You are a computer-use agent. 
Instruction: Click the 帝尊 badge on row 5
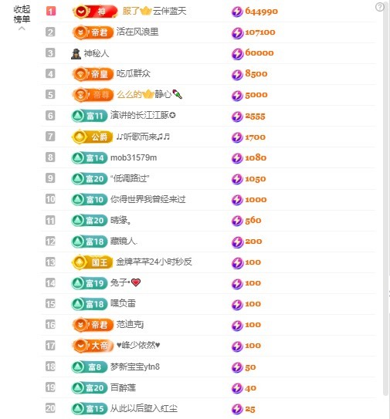pyautogui.click(x=93, y=95)
